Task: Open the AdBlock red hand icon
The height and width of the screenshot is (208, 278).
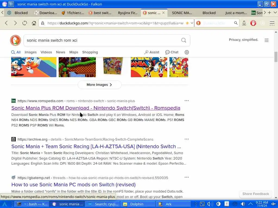Action: tap(253, 23)
